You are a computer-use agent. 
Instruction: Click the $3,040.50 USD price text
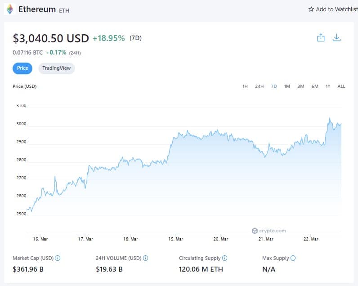(x=51, y=38)
